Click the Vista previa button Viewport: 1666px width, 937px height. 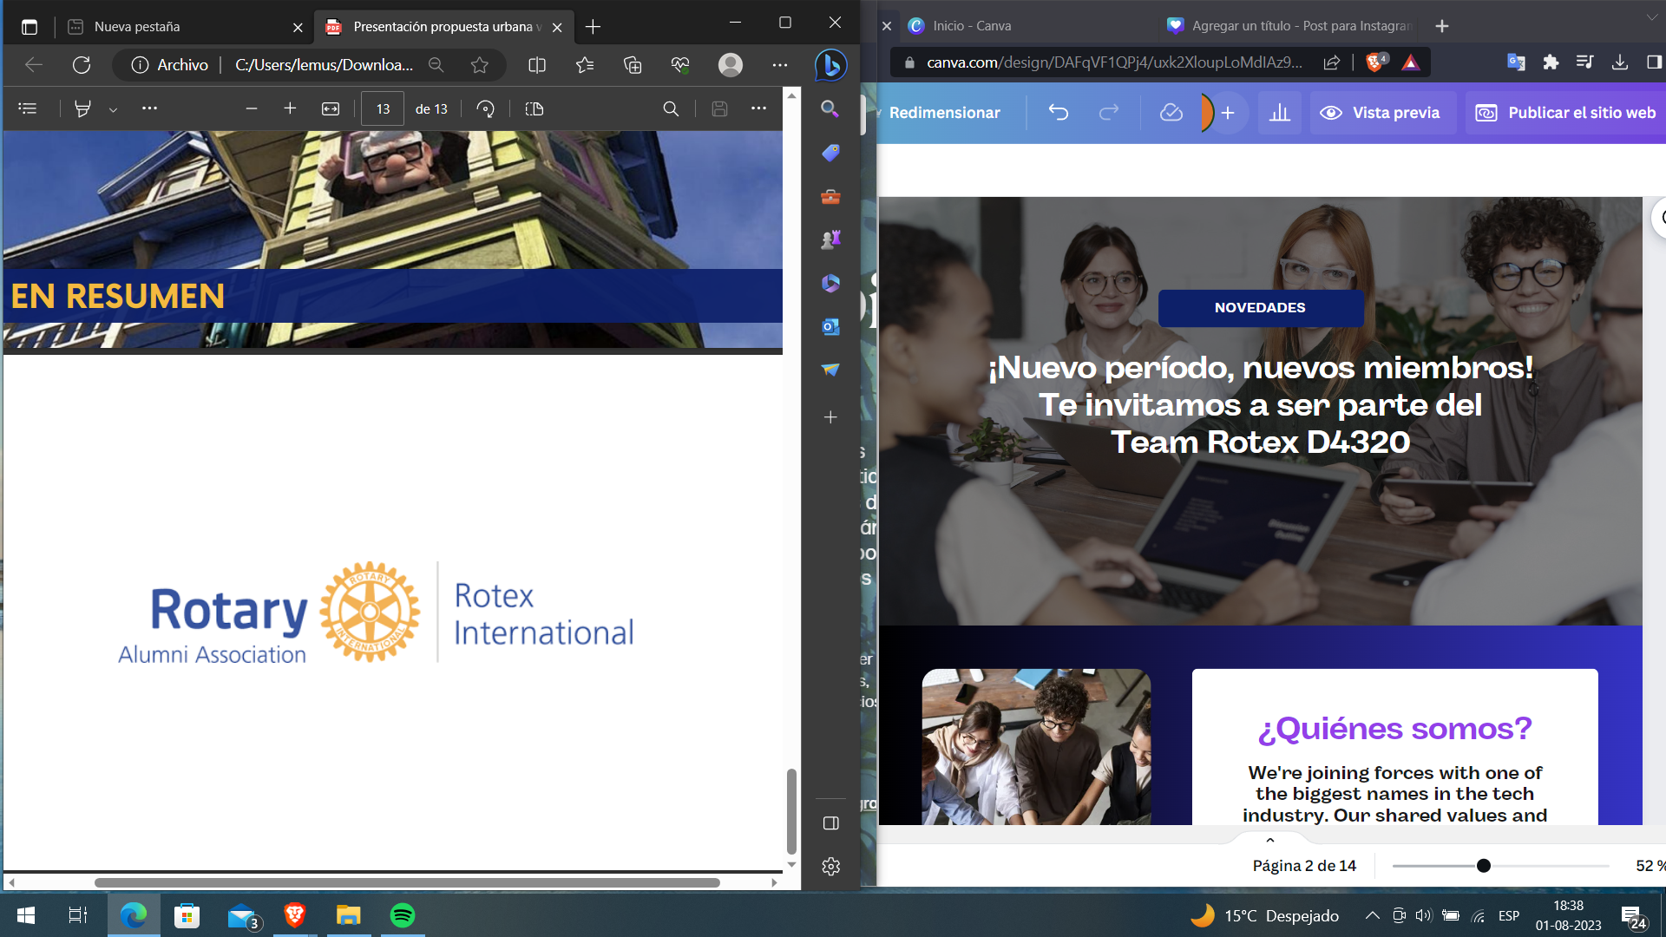point(1380,113)
